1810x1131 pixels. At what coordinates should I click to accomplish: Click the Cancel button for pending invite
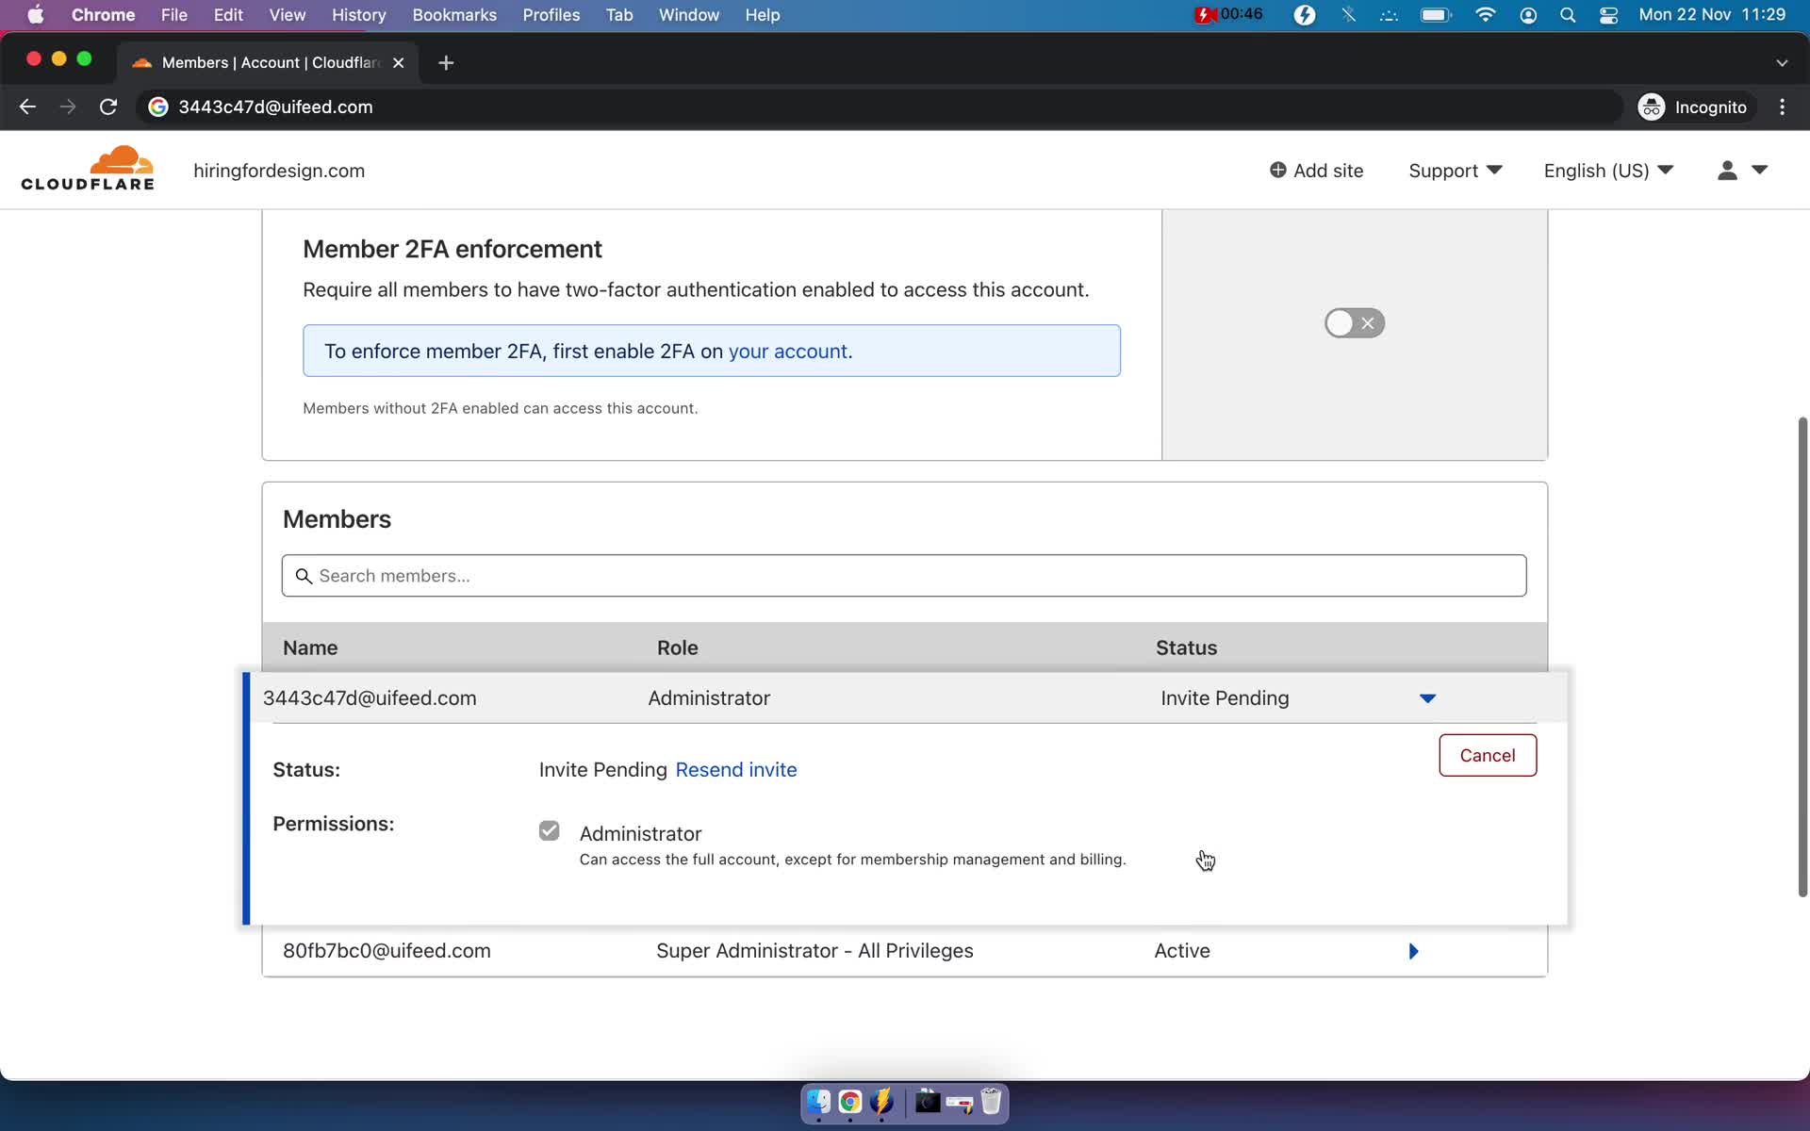pos(1487,754)
